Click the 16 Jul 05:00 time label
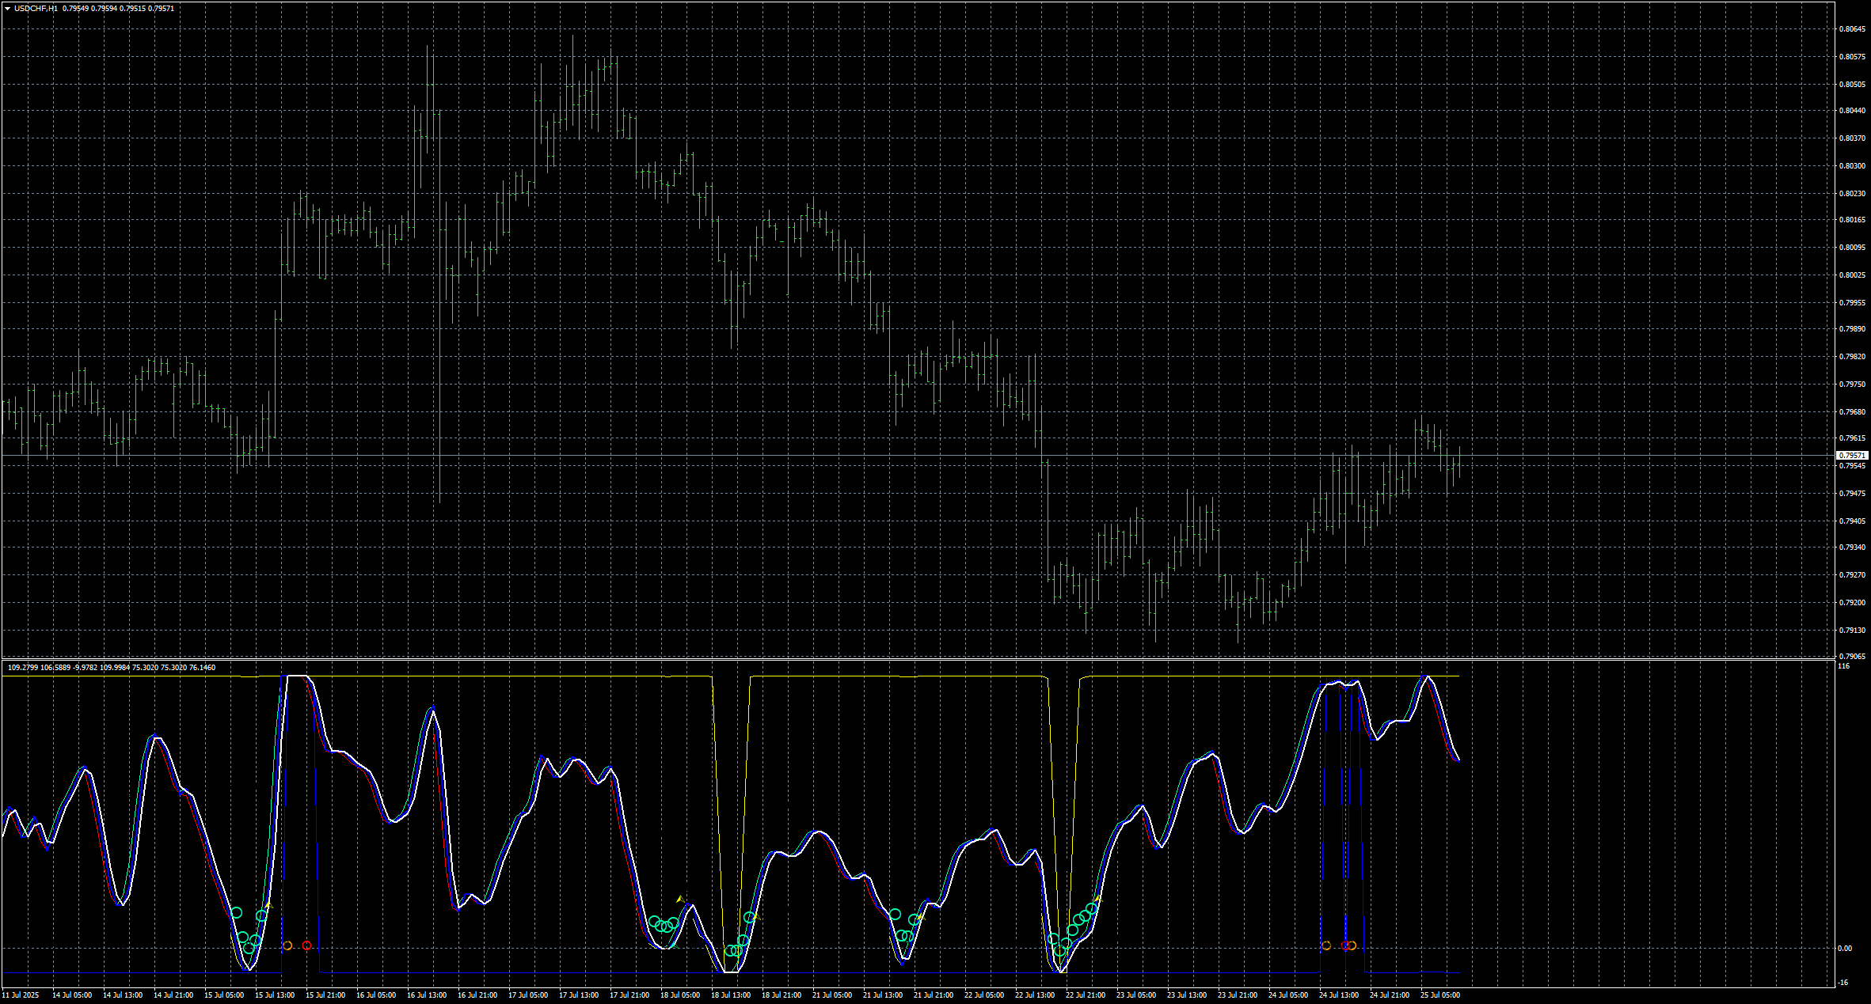The image size is (1871, 1004). point(376,995)
